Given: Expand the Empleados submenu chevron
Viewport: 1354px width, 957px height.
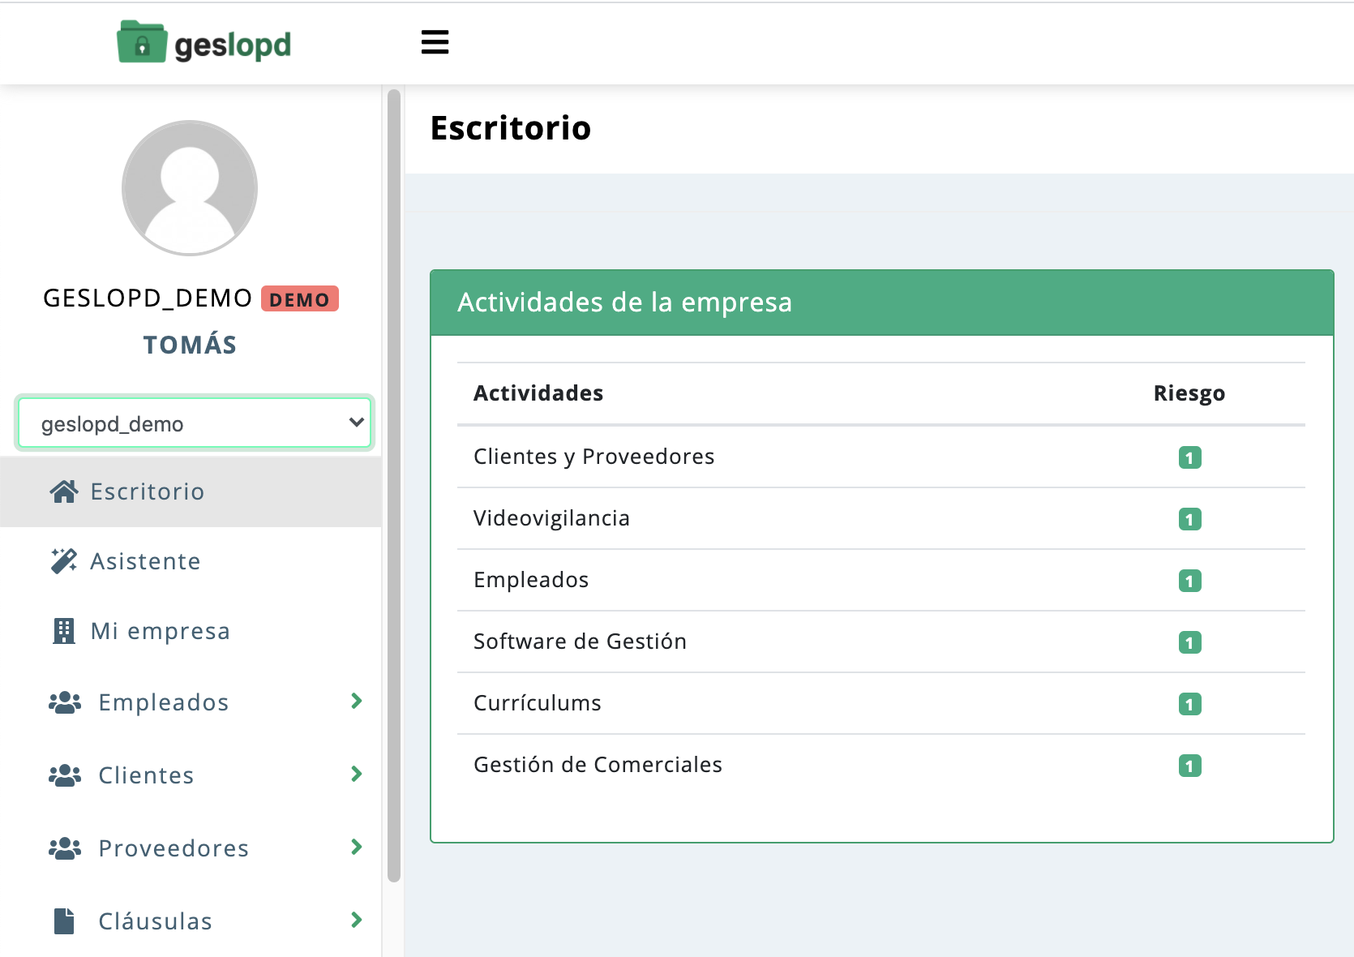Looking at the screenshot, I should 356,702.
